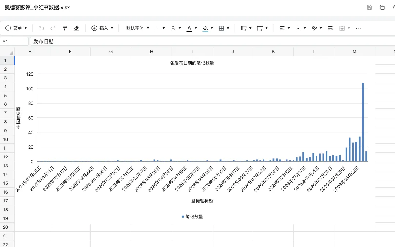Toggle bold formatting B icon
The height and width of the screenshot is (247, 395).
(173, 28)
